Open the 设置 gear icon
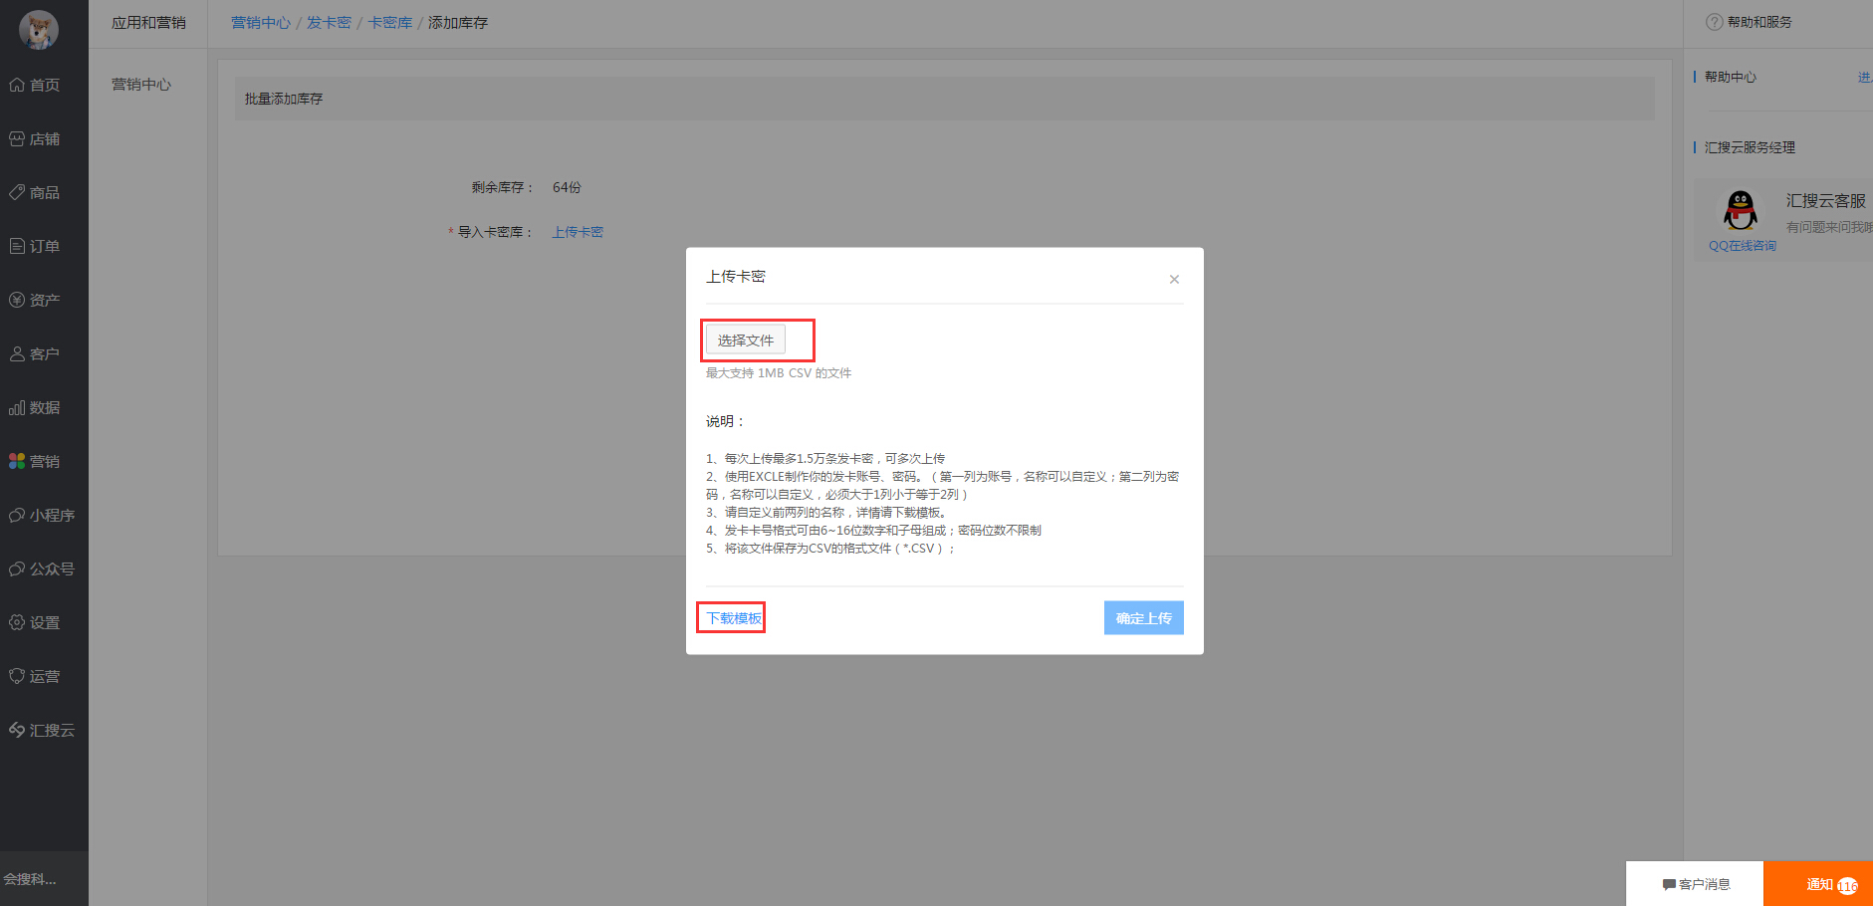1873x906 pixels. point(17,623)
